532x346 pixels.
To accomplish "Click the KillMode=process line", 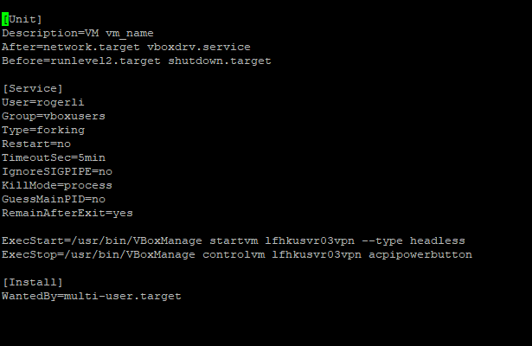I will click(57, 186).
